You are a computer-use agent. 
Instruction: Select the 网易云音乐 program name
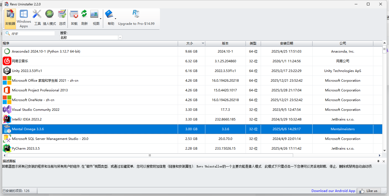[20, 61]
